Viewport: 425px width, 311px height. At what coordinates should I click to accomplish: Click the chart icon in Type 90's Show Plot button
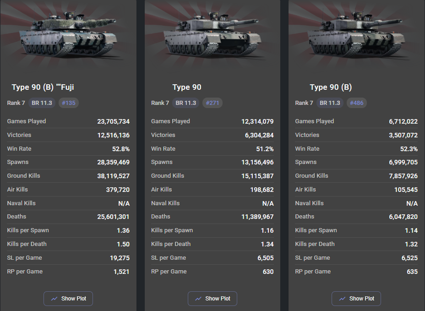(198, 299)
